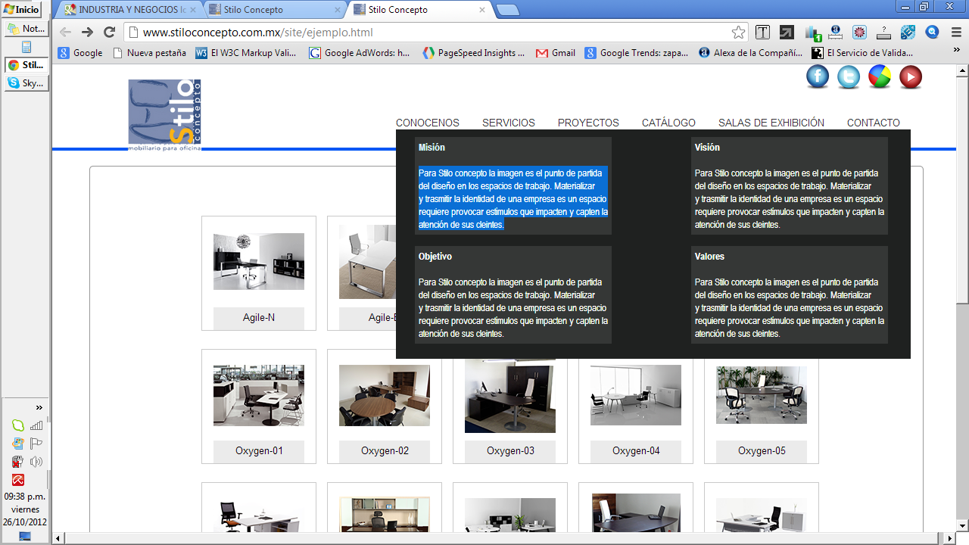Screen dimensions: 969x545
Task: Expand taskbar overflow chevron above tray
Action: point(39,408)
